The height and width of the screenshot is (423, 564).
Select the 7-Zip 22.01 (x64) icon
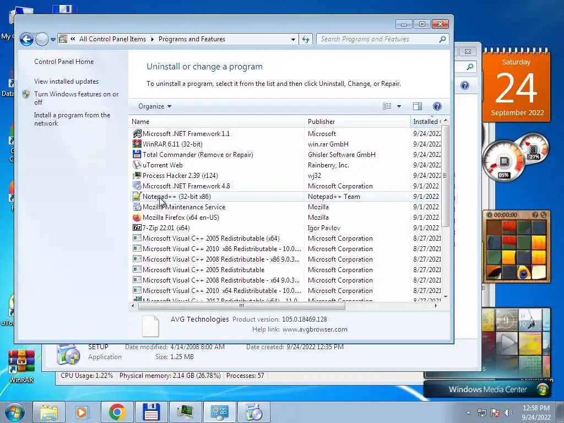click(x=137, y=227)
